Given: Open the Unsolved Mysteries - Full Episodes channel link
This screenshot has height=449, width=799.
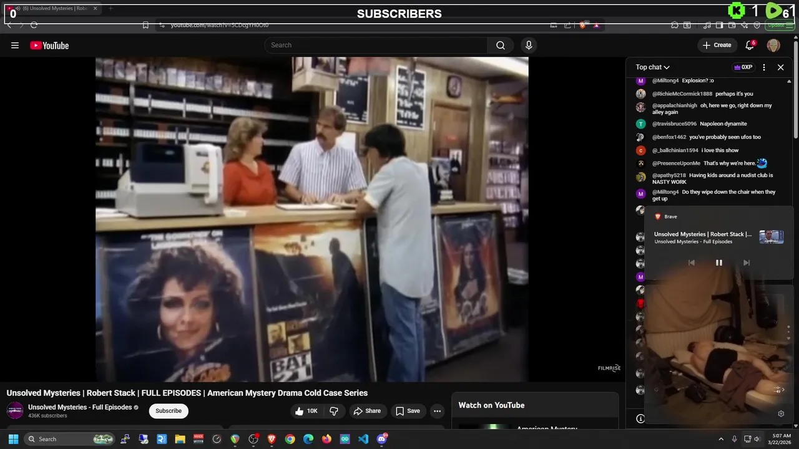Looking at the screenshot, I should (80, 407).
